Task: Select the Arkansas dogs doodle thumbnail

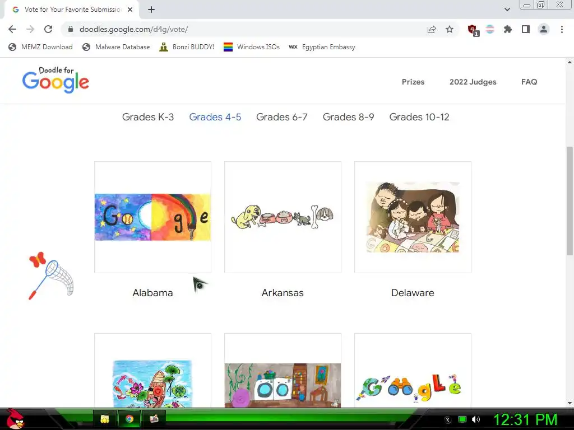Action: click(283, 217)
